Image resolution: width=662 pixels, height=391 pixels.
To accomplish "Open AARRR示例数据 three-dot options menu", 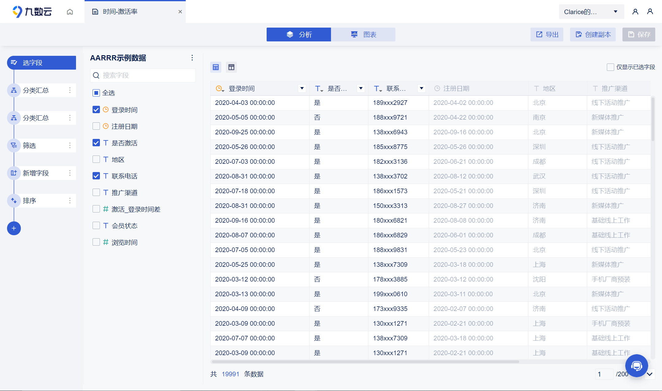I will (x=192, y=58).
